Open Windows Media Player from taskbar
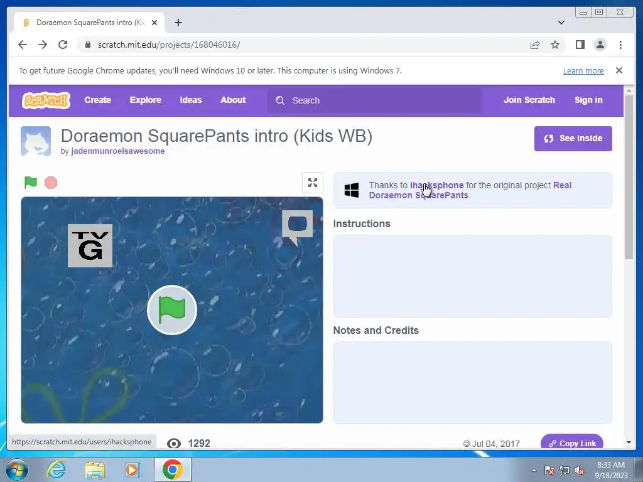This screenshot has height=482, width=643. pos(132,469)
